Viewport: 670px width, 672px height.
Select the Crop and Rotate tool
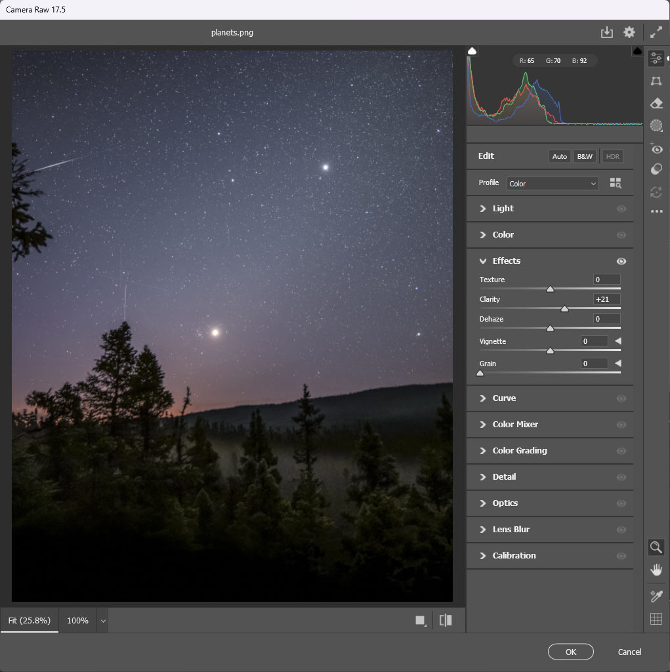tap(656, 81)
